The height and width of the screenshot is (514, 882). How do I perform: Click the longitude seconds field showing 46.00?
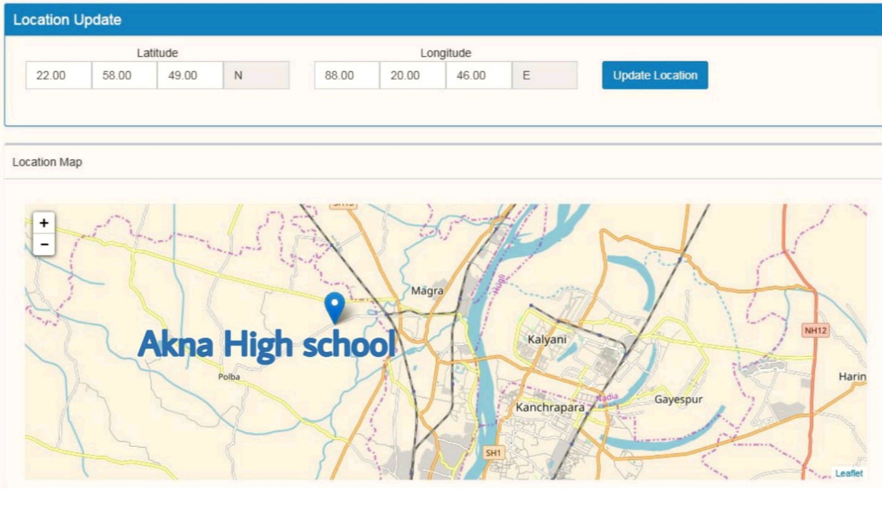(x=478, y=75)
